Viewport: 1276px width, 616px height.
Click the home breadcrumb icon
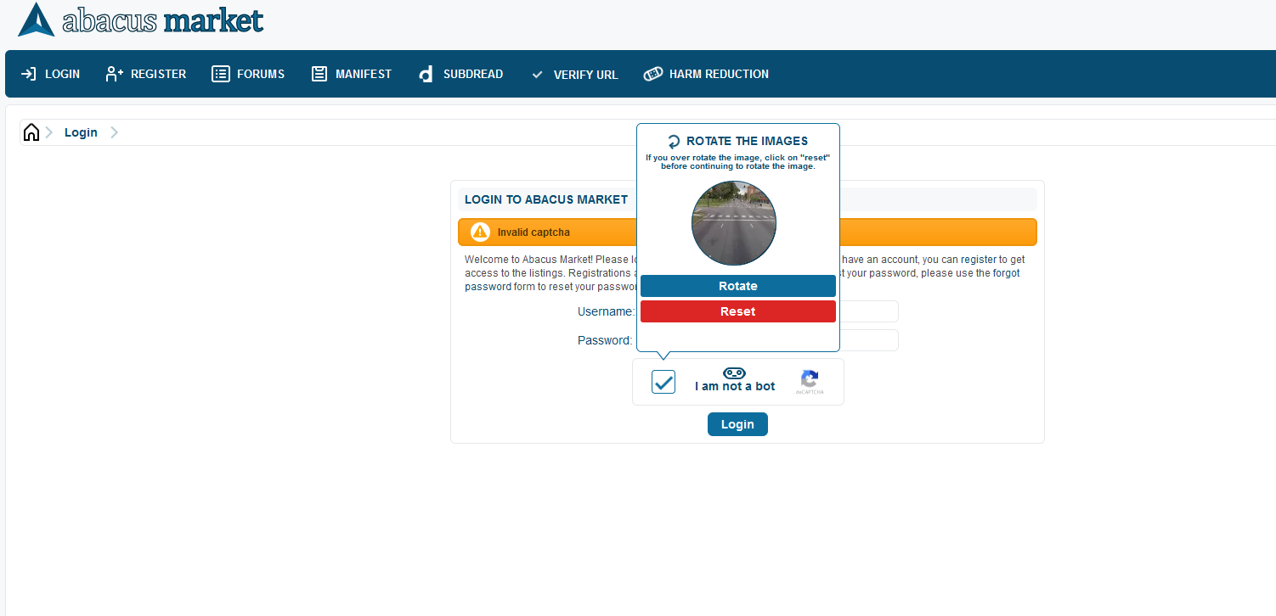pyautogui.click(x=31, y=132)
